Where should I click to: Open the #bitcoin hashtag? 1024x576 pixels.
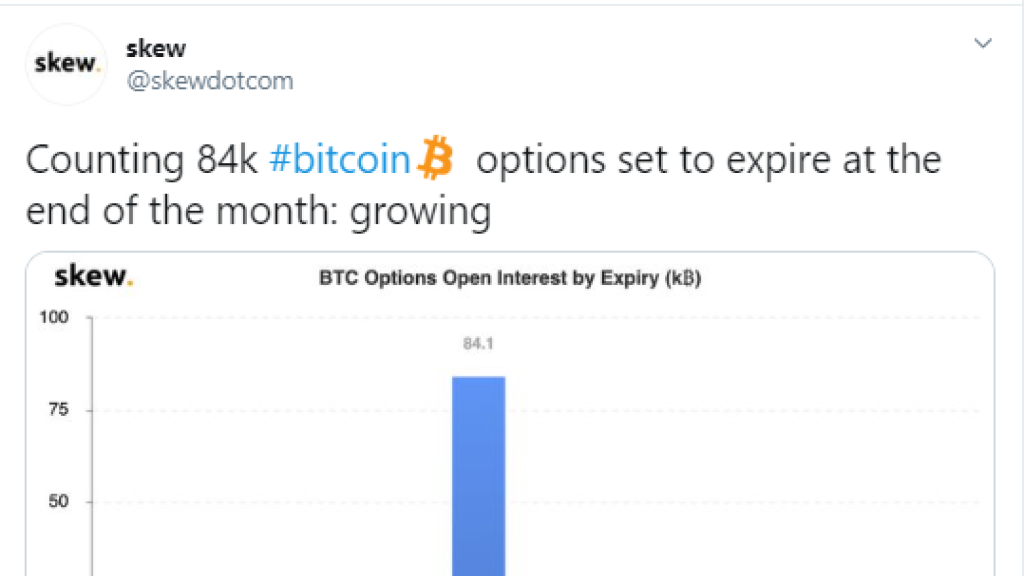(340, 159)
